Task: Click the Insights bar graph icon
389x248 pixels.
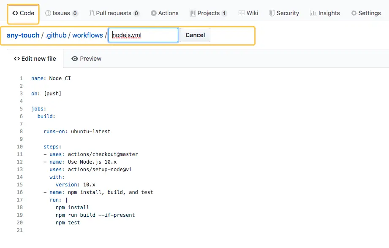Action: pyautogui.click(x=313, y=13)
